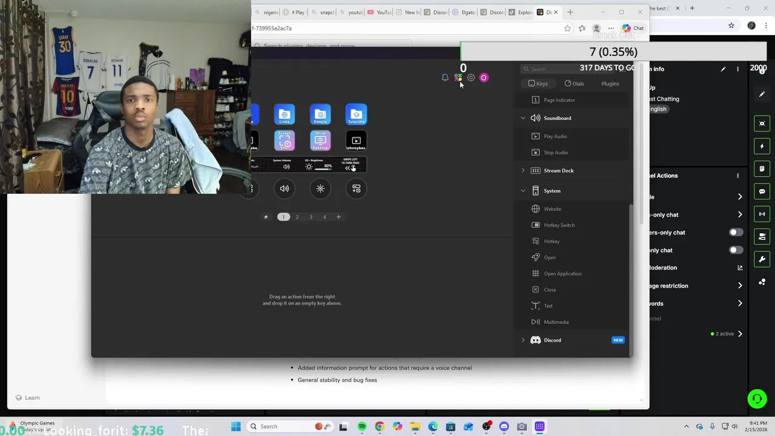Open Spotify from the taskbar
The image size is (775, 436).
pyautogui.click(x=362, y=426)
